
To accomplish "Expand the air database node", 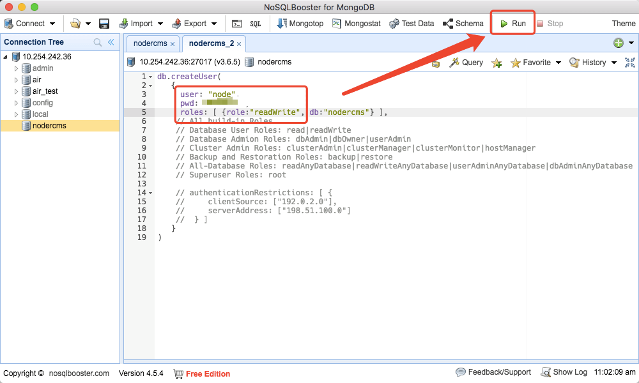I will [x=17, y=80].
